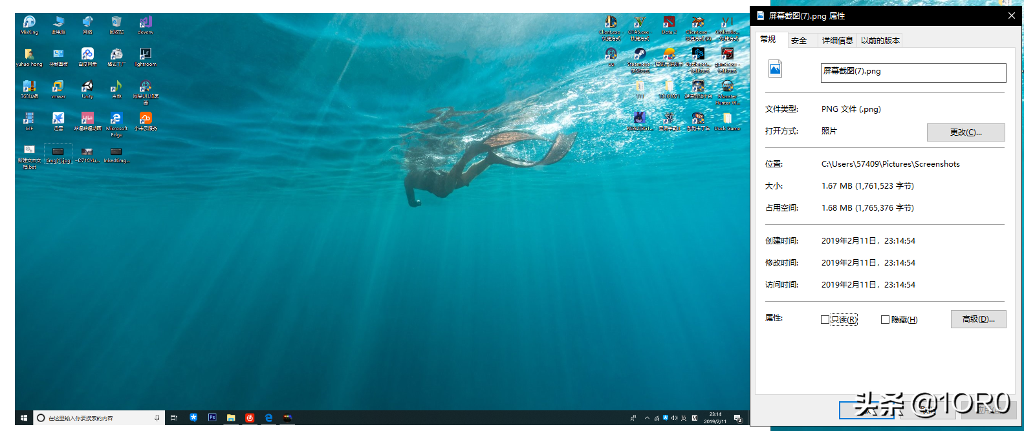The height and width of the screenshot is (431, 1024).
Task: Select the Duck Game folder icon
Action: tap(727, 119)
